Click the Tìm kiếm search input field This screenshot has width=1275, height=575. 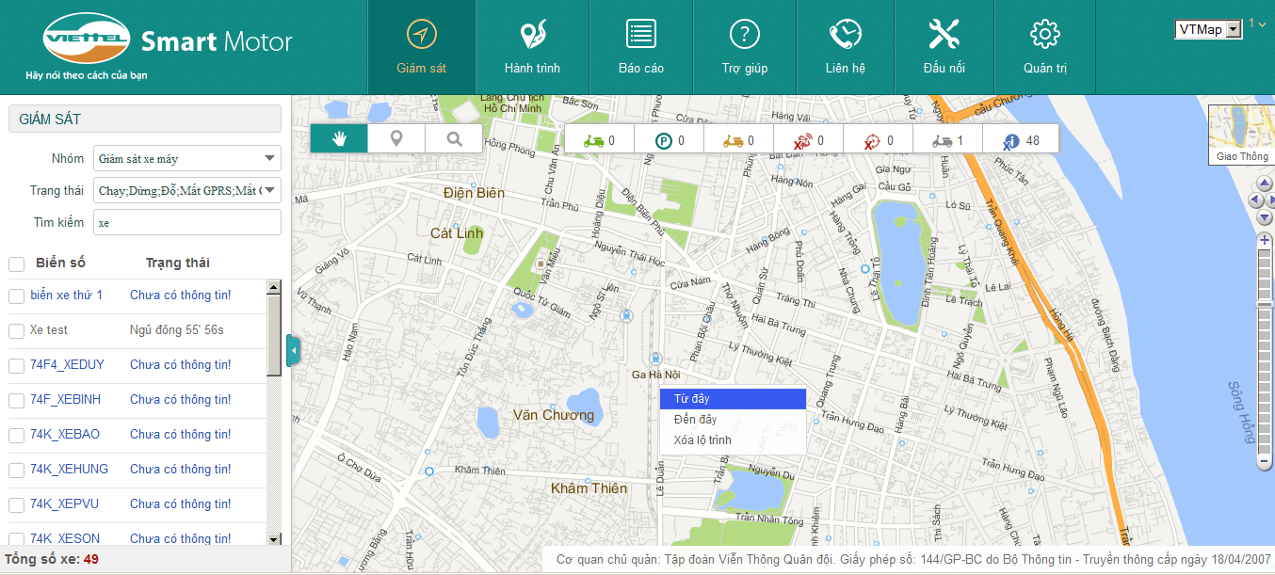(x=187, y=223)
